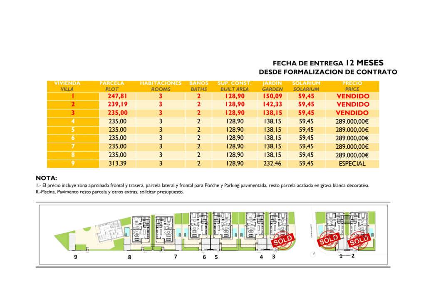Click plan label 7 under the site plan
Image resolution: width=426 pixels, height=302 pixels.
point(176,257)
